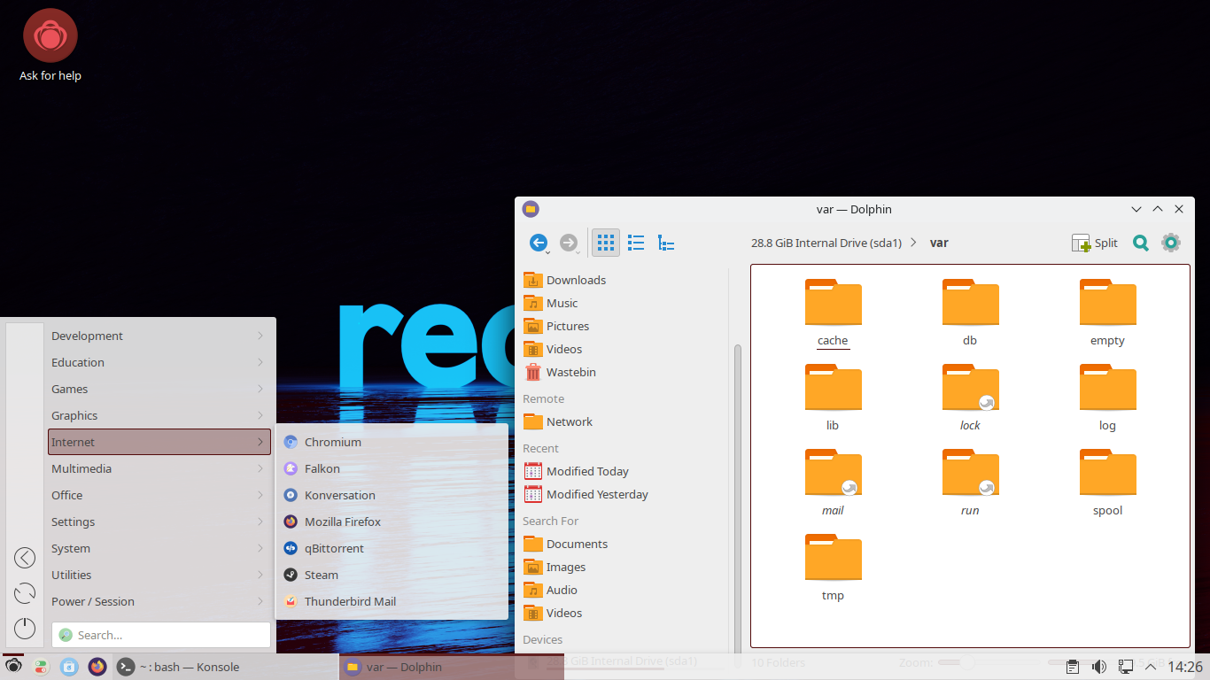Expand the Power / Session menu category
This screenshot has width=1210, height=680.
159,601
